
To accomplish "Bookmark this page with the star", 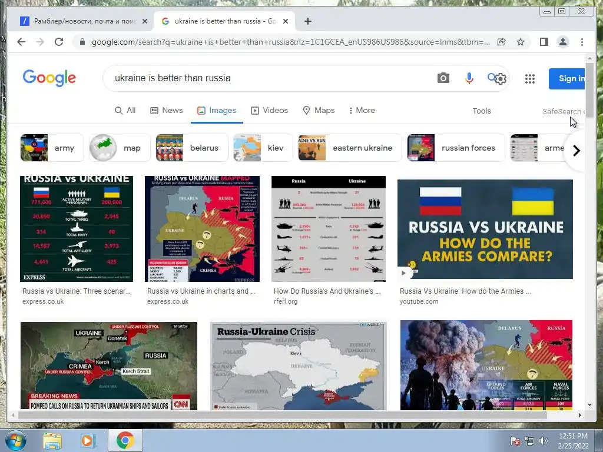I will [x=521, y=42].
